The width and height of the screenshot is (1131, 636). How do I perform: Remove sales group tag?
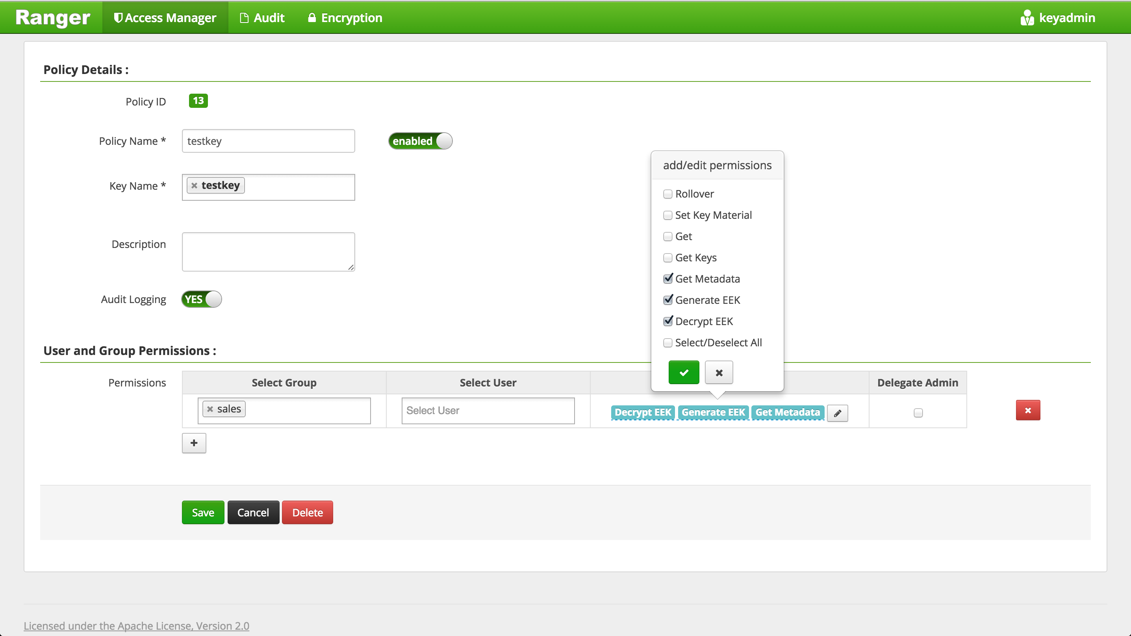pos(210,409)
